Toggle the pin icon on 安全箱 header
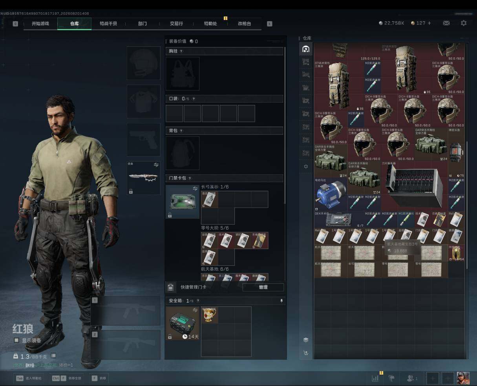477x386 pixels. tap(281, 301)
